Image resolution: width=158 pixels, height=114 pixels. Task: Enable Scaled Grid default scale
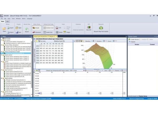tap(49, 32)
